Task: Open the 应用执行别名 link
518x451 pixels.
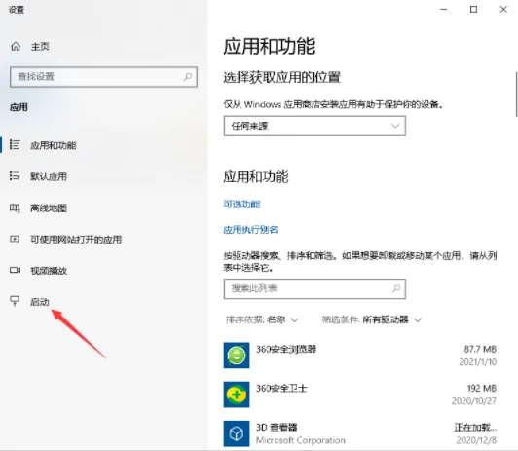Action: click(250, 230)
